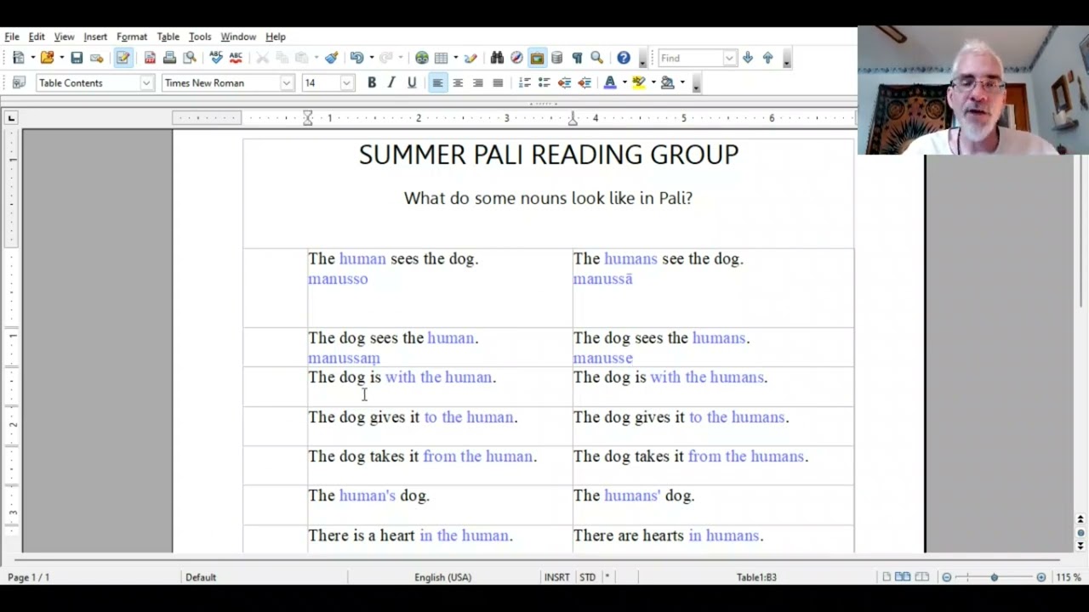This screenshot has width=1089, height=612.
Task: Click the Zoom Out minus button
Action: 946,577
